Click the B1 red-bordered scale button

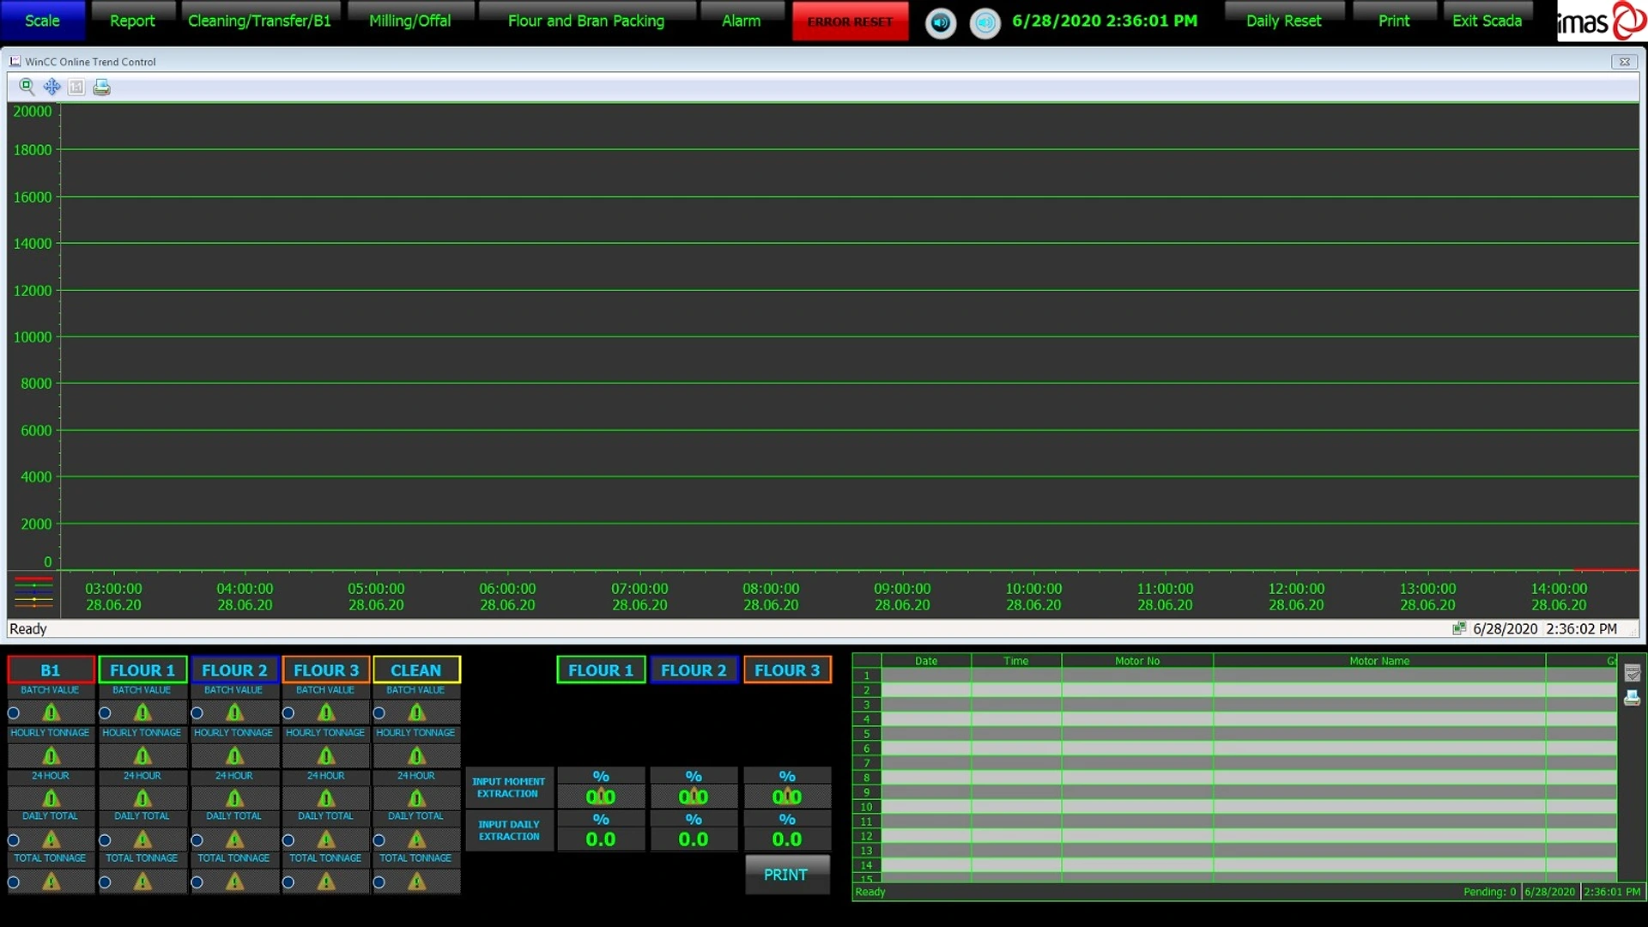pyautogui.click(x=51, y=669)
